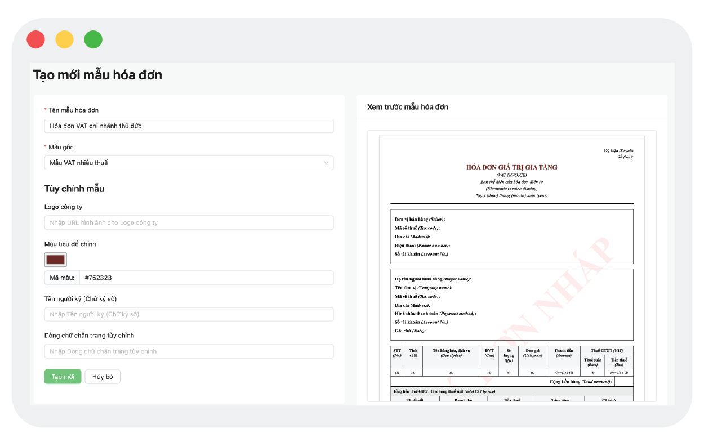The height and width of the screenshot is (446, 704).
Task: Click the buyer information box in preview
Action: pos(511,304)
